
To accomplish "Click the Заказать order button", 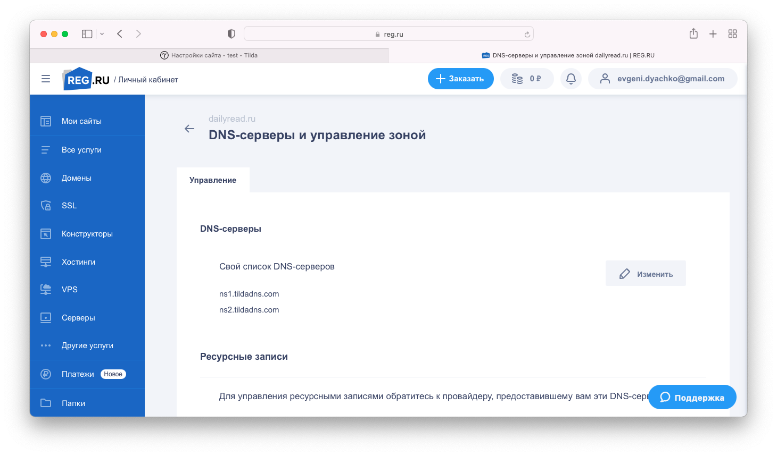I will (x=461, y=79).
